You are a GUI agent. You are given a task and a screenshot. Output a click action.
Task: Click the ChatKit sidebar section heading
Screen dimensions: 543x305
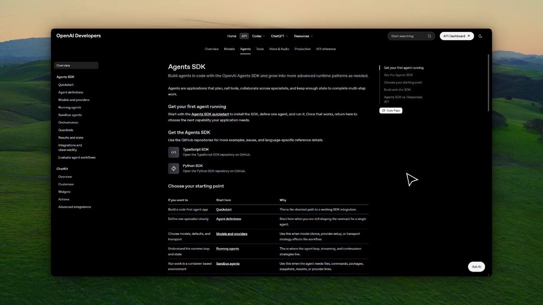click(x=62, y=169)
